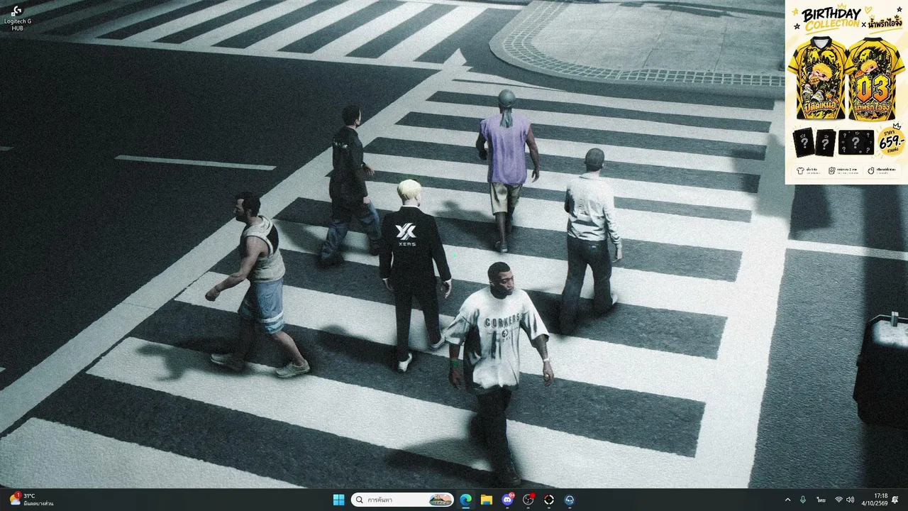Open Discord from the taskbar
Screen dimensions: 908x511
507,500
